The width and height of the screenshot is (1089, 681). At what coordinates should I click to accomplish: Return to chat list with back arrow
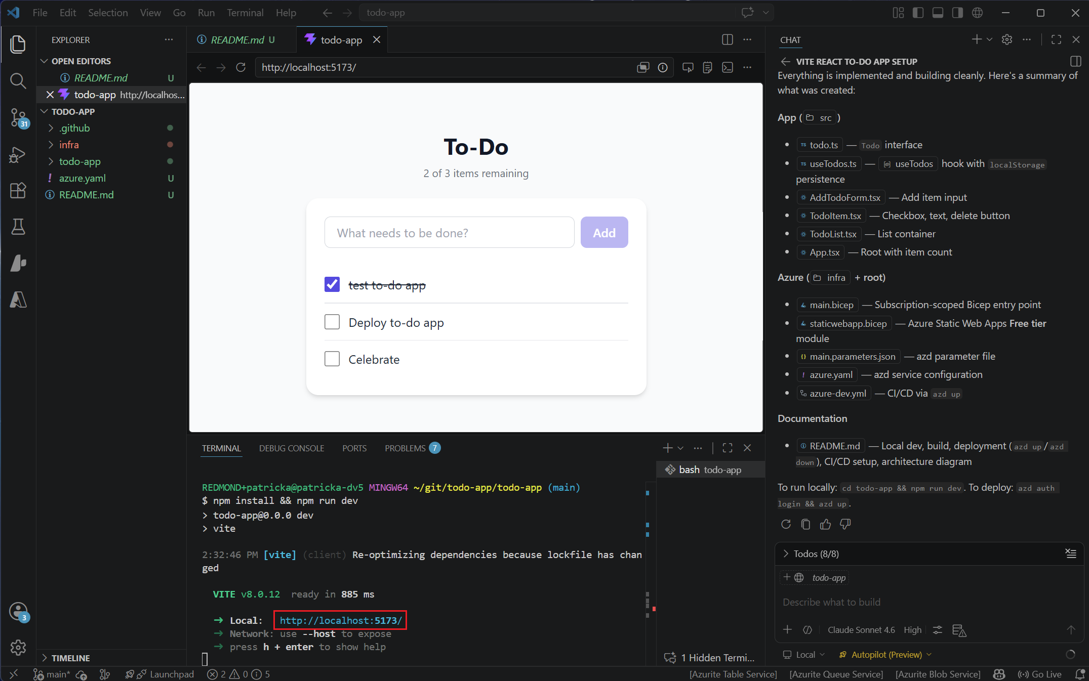tap(785, 62)
